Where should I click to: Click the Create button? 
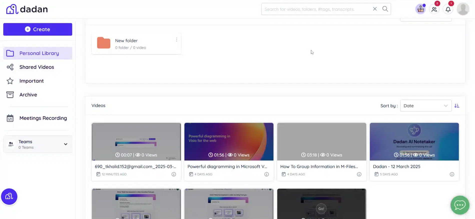pyautogui.click(x=38, y=29)
